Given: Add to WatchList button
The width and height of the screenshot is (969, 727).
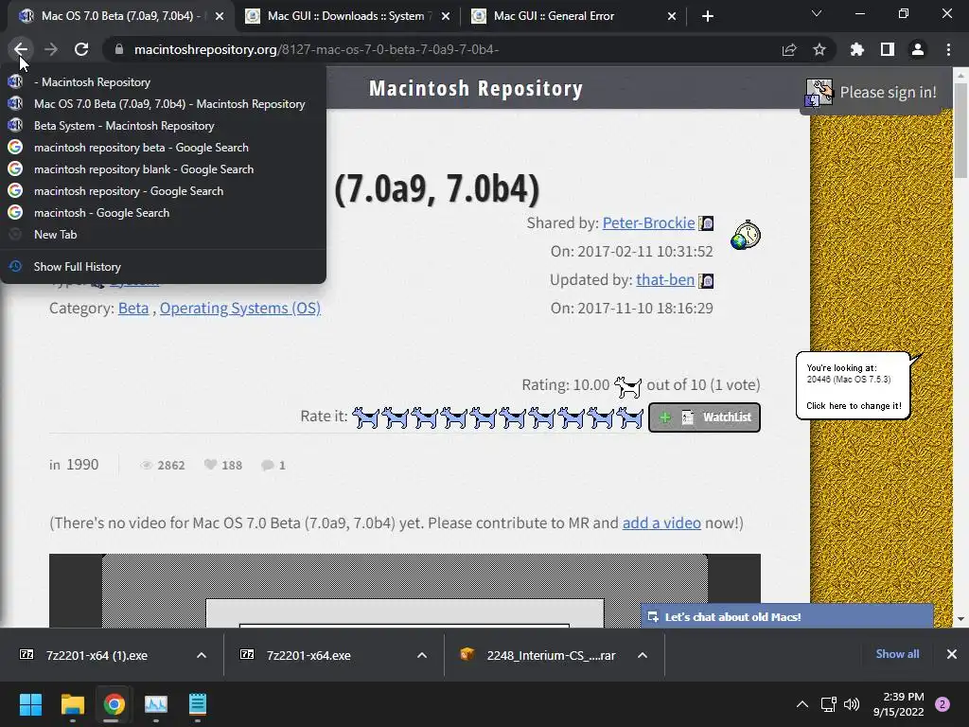Looking at the screenshot, I should [x=704, y=417].
